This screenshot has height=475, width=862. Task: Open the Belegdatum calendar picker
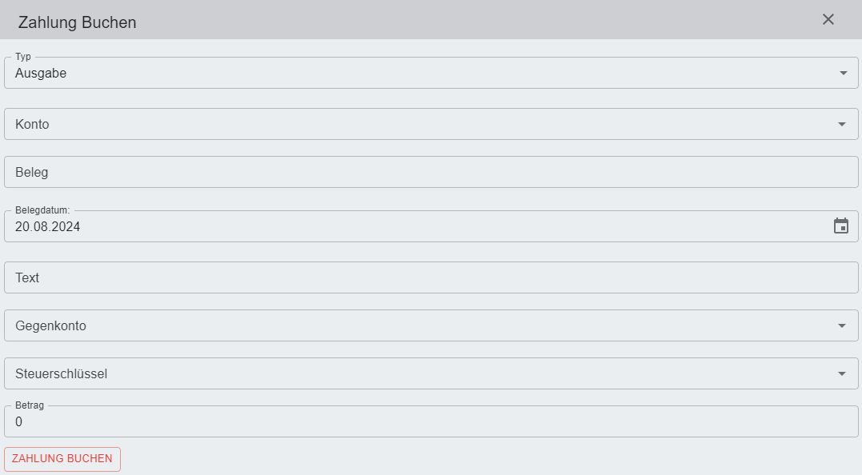click(841, 226)
